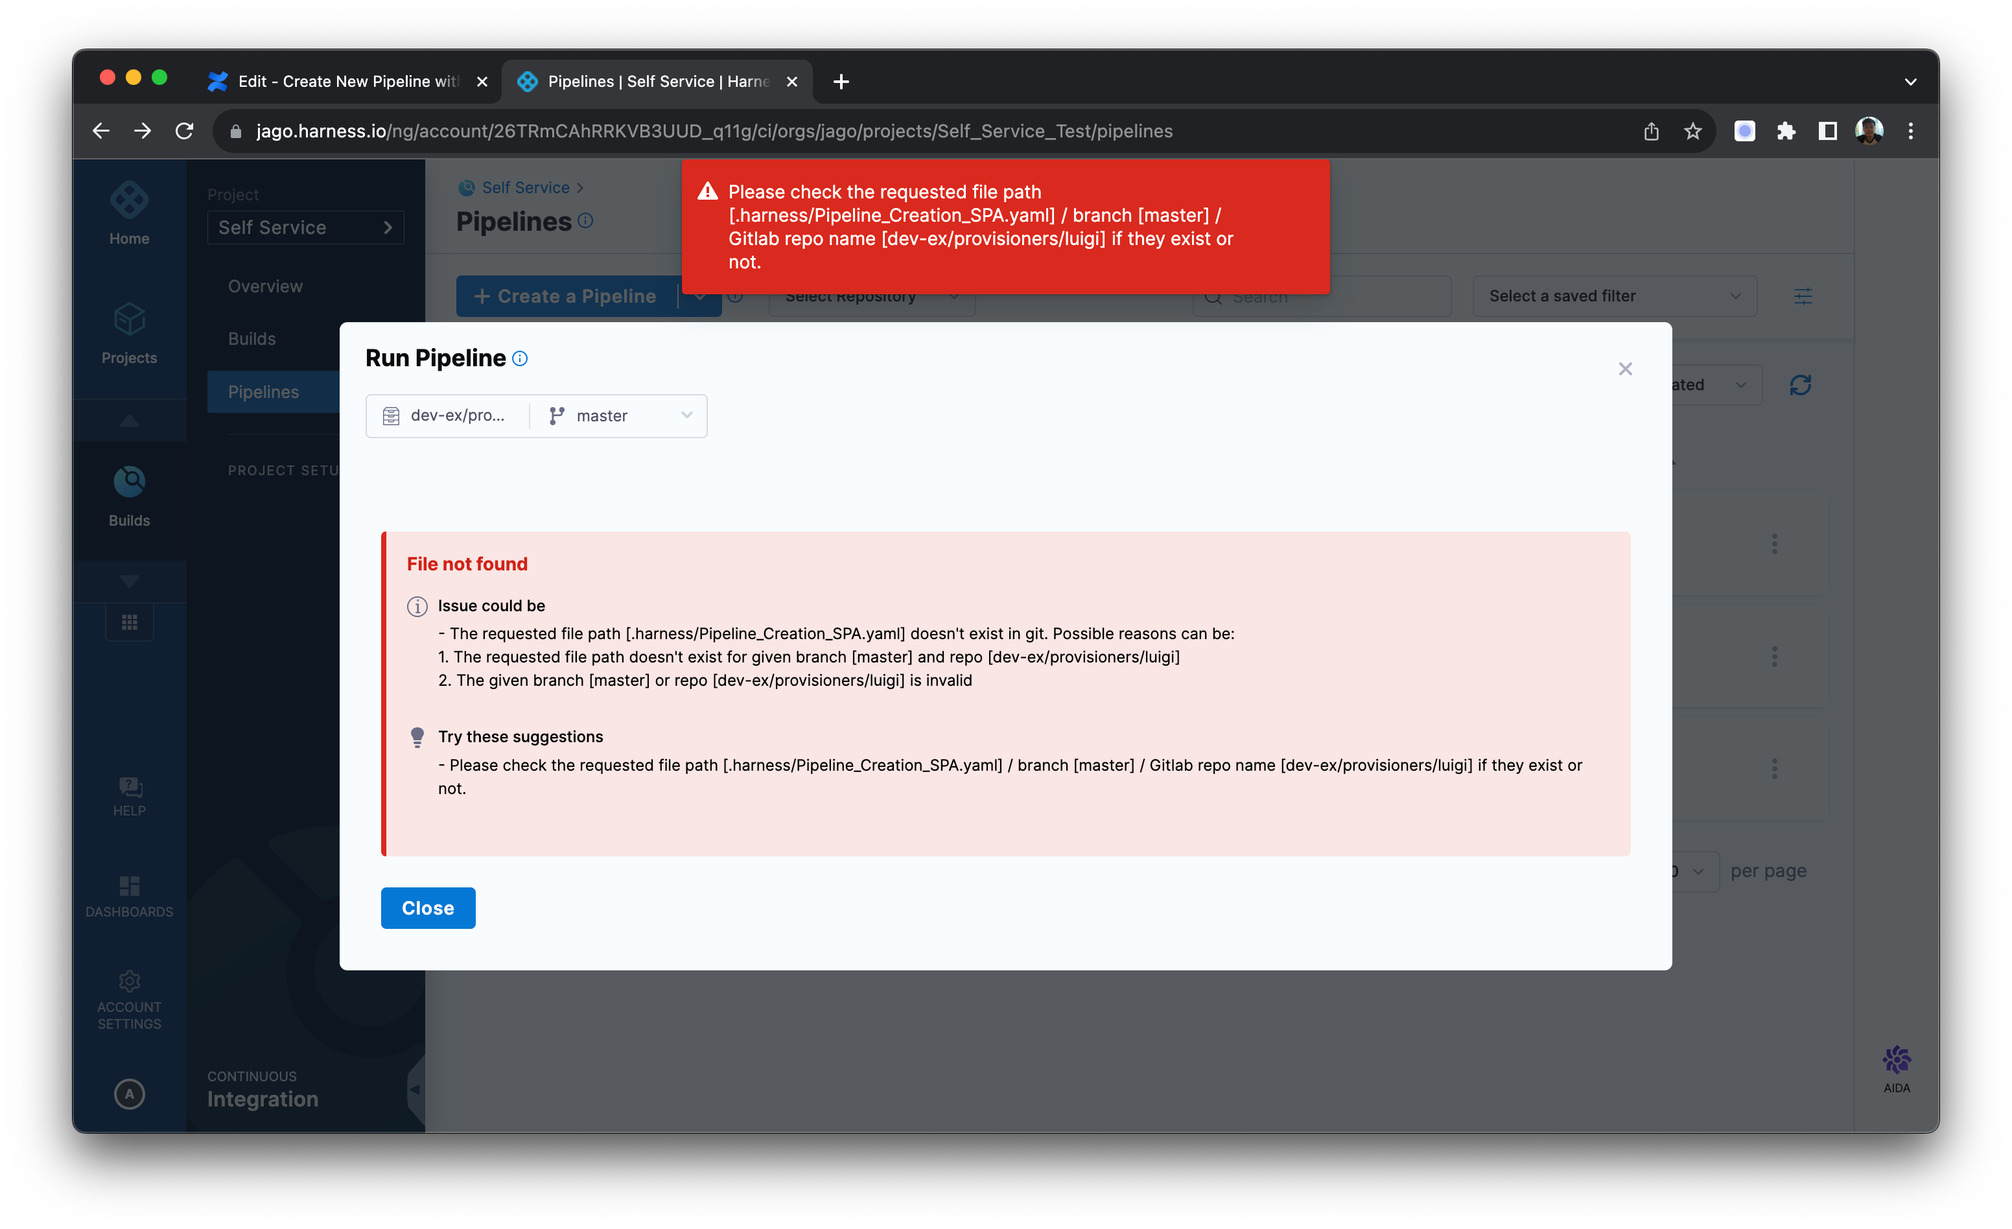Go to Builds in project menu
2012x1229 pixels.
[251, 338]
